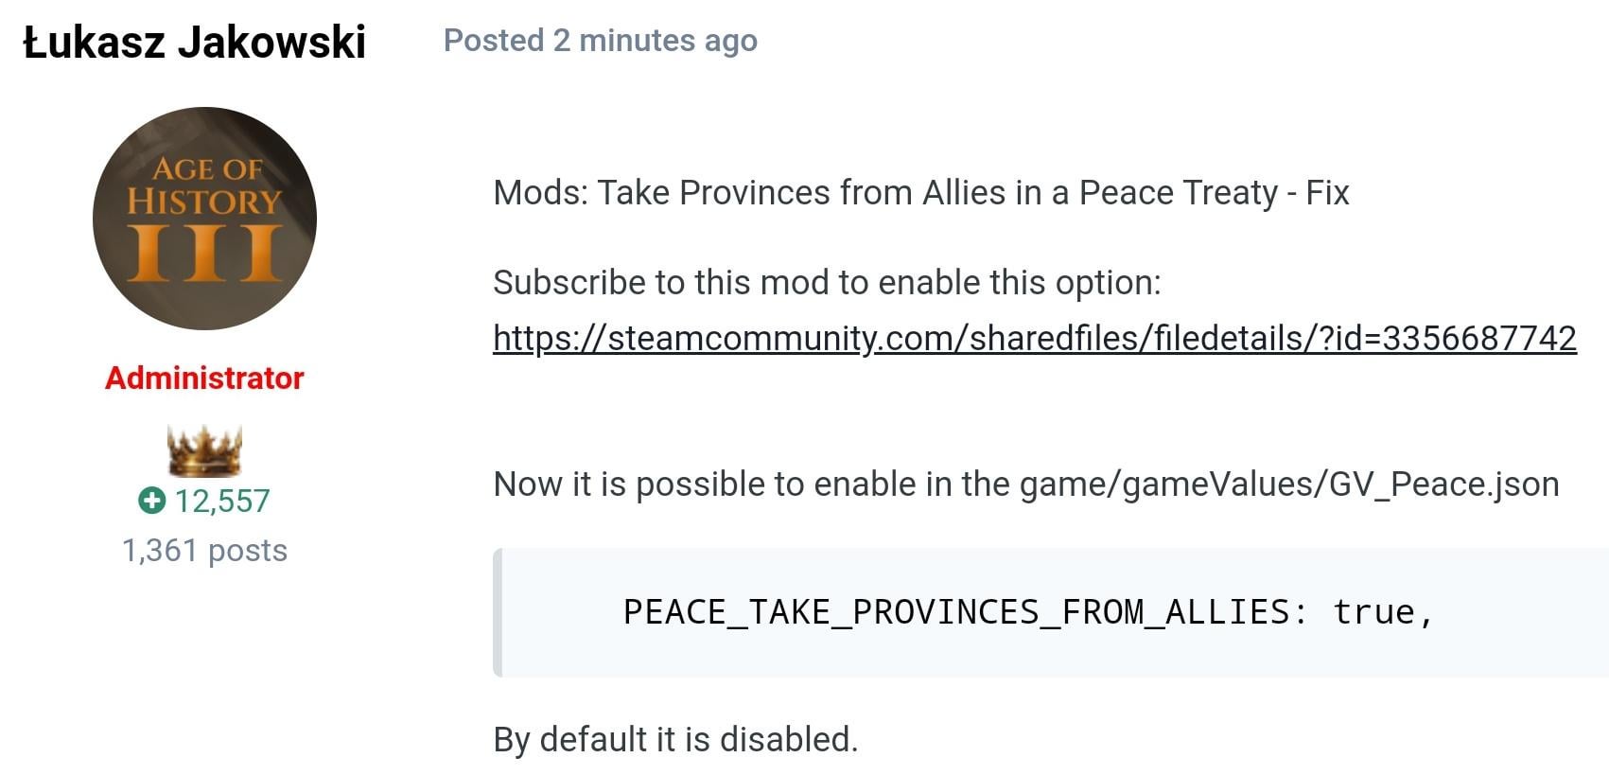
Task: Click the green plus reputation icon
Action: coord(151,500)
